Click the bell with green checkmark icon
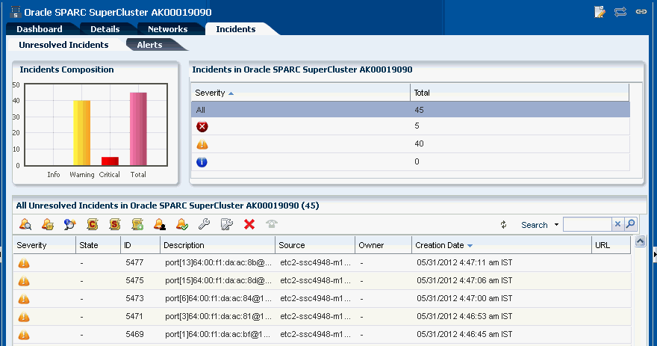657x346 pixels. click(182, 224)
